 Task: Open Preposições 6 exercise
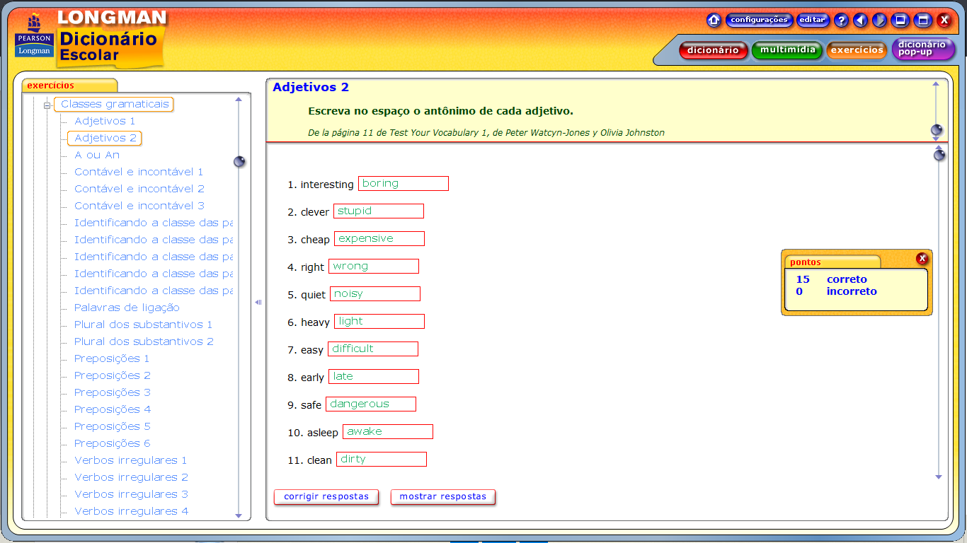tap(113, 443)
